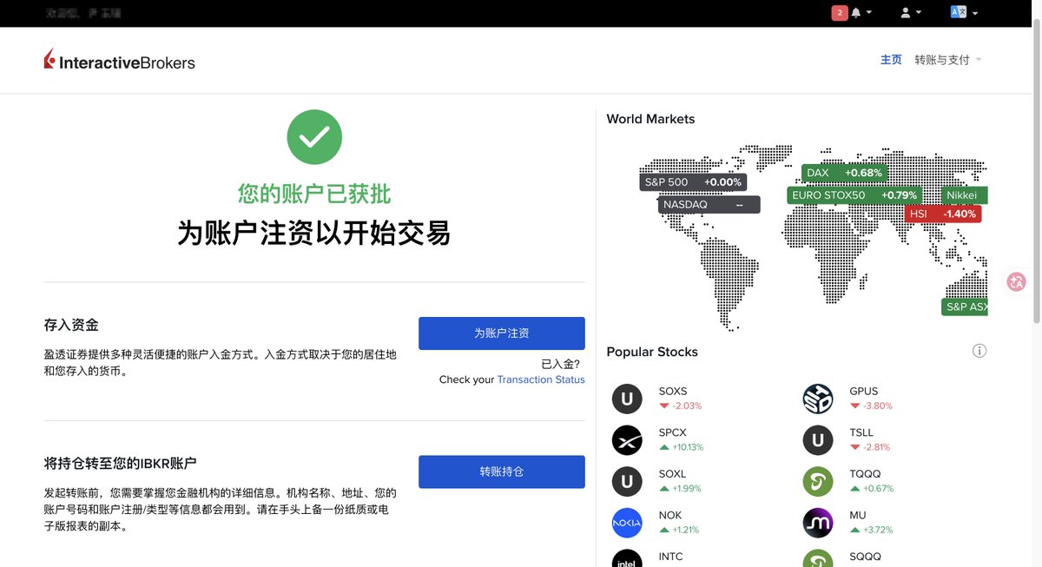Click the SQQQ stock logo icon

click(818, 559)
